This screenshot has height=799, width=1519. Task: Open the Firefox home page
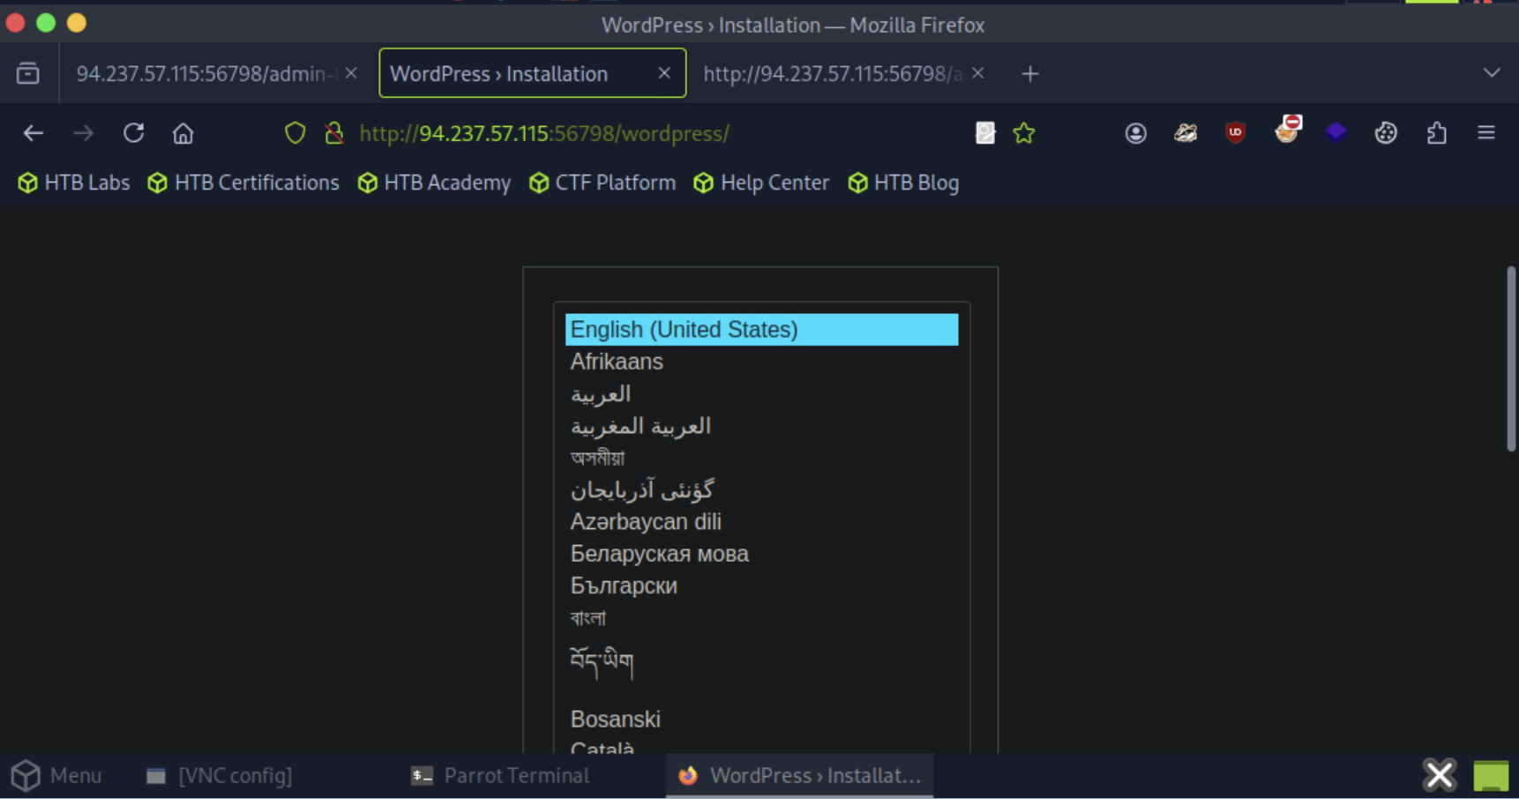tap(183, 133)
